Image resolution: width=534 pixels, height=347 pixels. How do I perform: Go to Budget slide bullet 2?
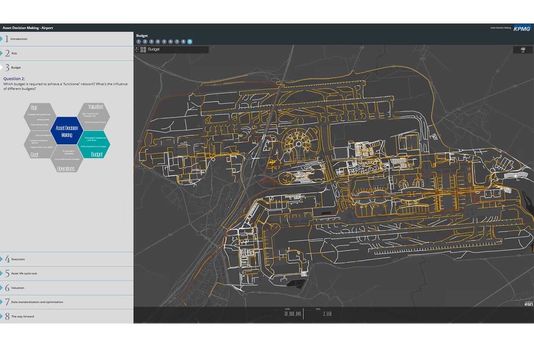click(x=145, y=42)
